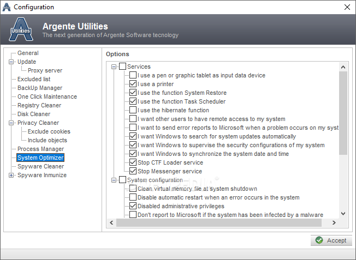Check the hibernate function option
This screenshot has height=260, width=356.
[x=133, y=110]
